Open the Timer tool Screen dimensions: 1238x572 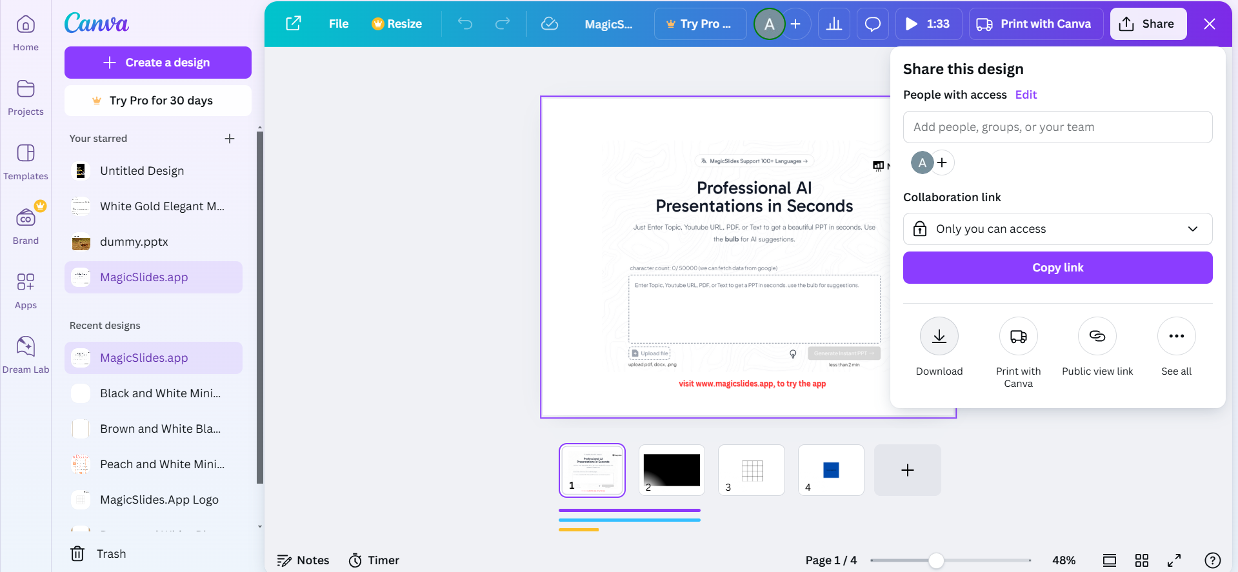374,560
